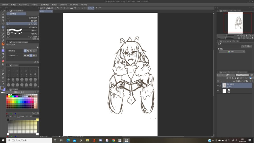Toggle Snap to Special Ruler in command bar
The image size is (254, 143).
coord(93,8)
